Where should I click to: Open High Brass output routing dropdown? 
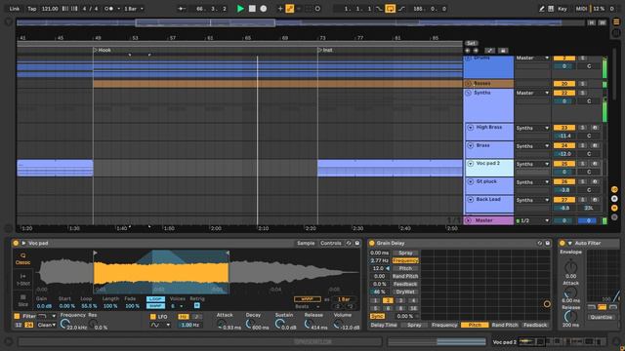[x=532, y=128]
